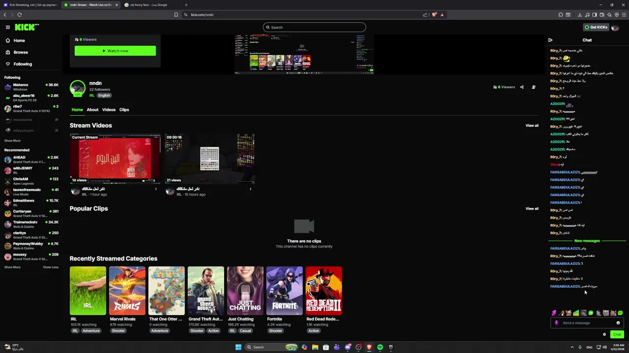Open options menu for the 10 hours ago video
The image size is (629, 353).
pos(251,189)
